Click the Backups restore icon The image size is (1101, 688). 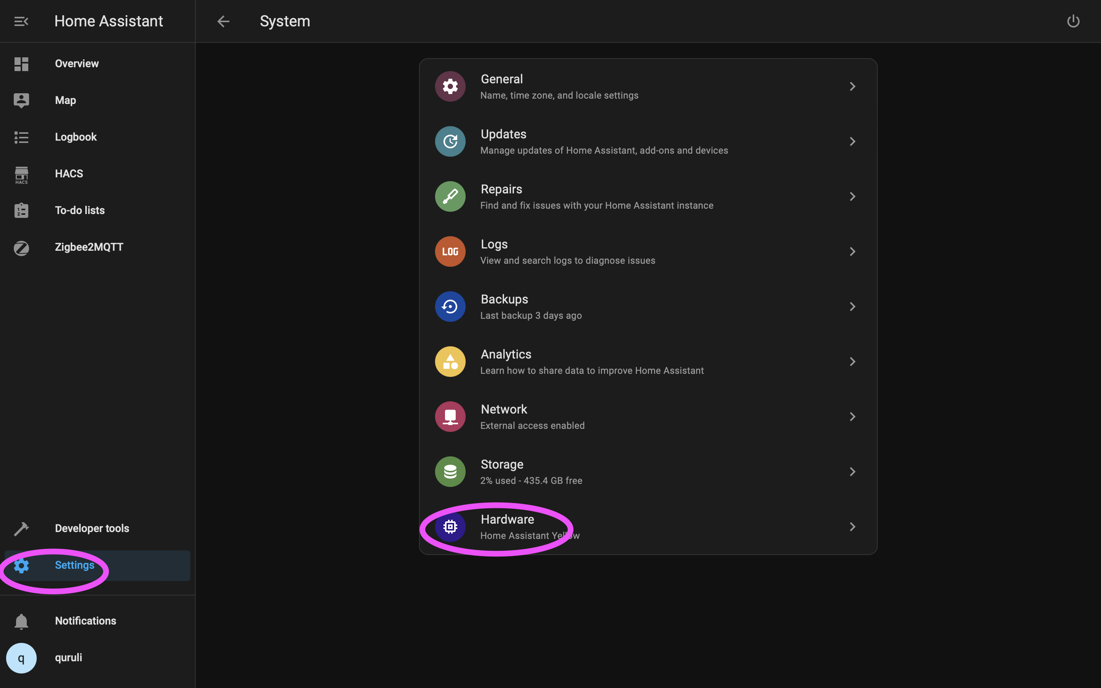(450, 307)
